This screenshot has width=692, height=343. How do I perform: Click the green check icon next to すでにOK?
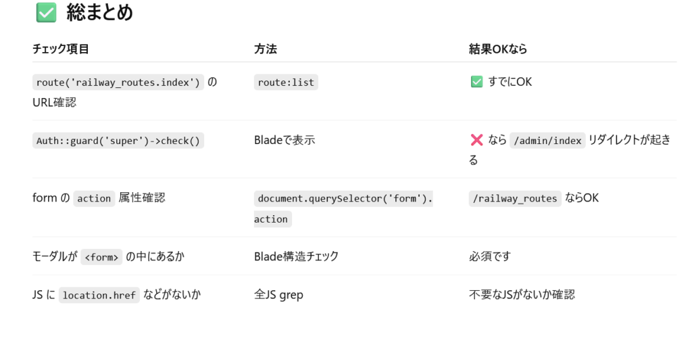(476, 82)
